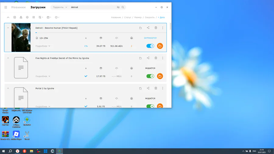
Task: Collapse the Five Nights at Freddys entry
Action: [x=8, y=58]
